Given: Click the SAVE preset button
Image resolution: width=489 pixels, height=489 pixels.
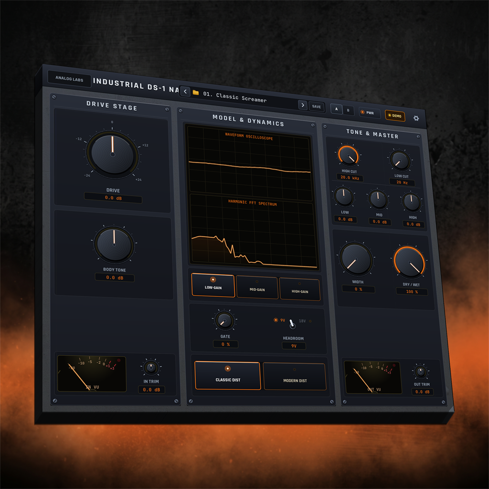Looking at the screenshot, I should 316,106.
